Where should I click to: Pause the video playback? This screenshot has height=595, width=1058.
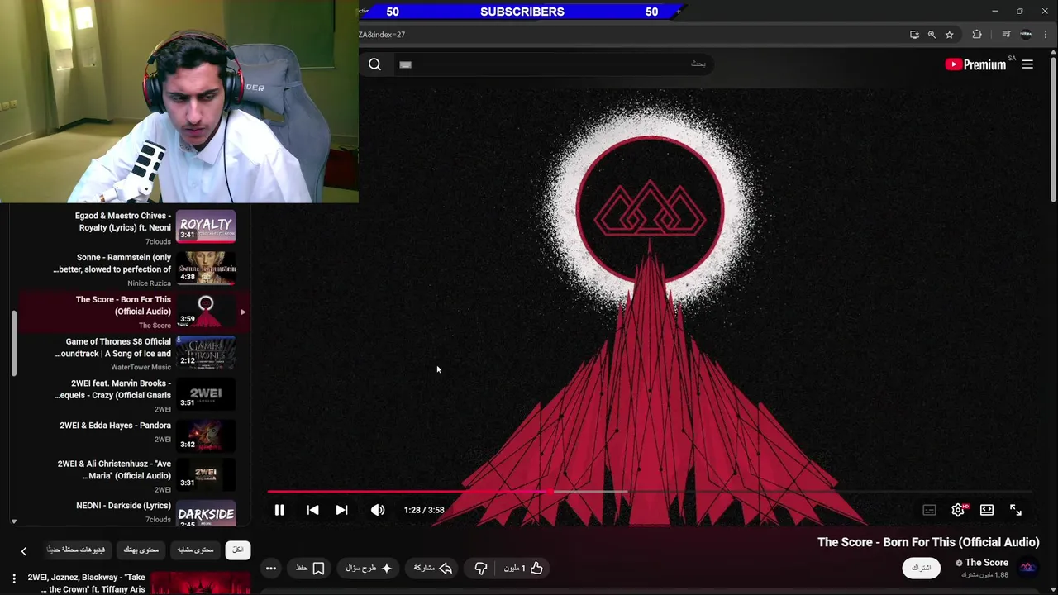(x=279, y=510)
